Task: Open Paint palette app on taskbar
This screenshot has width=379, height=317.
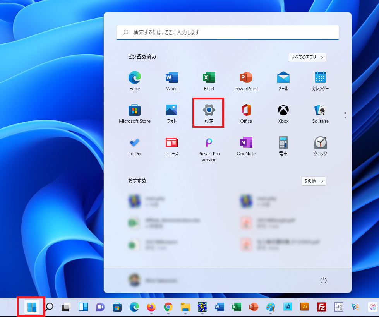Action: (271, 307)
